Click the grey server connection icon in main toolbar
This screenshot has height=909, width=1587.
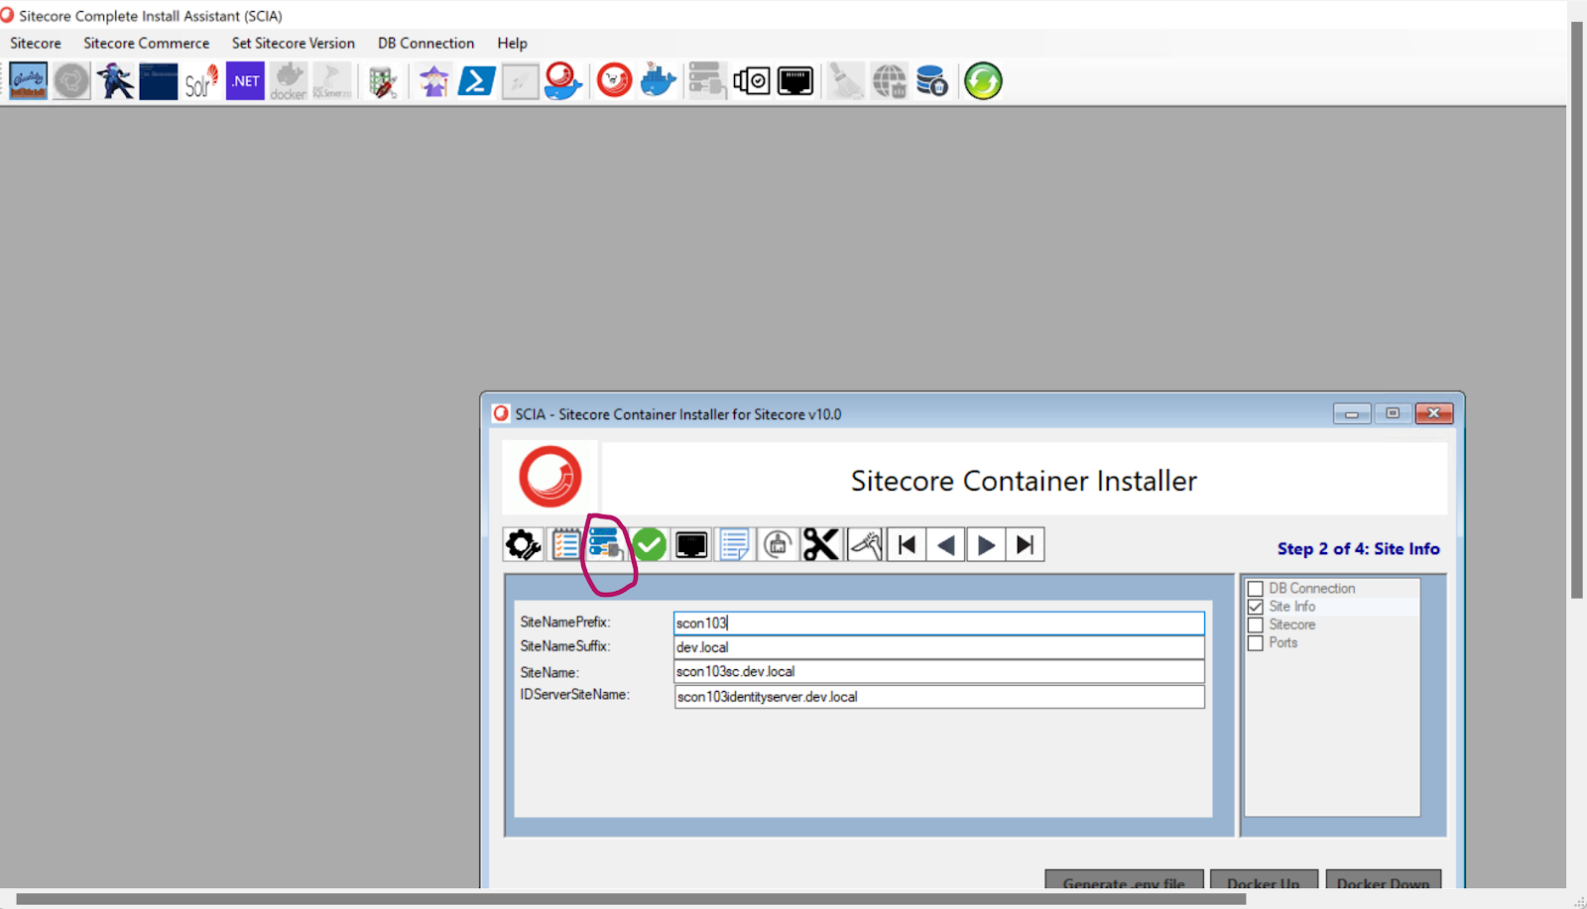[707, 81]
